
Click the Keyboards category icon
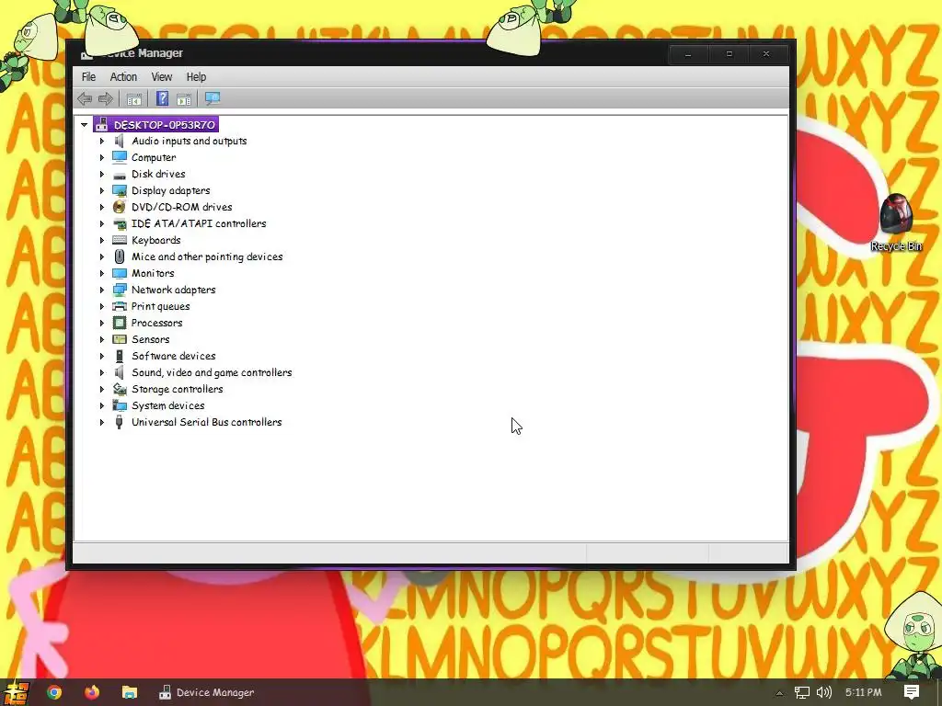[x=120, y=240]
